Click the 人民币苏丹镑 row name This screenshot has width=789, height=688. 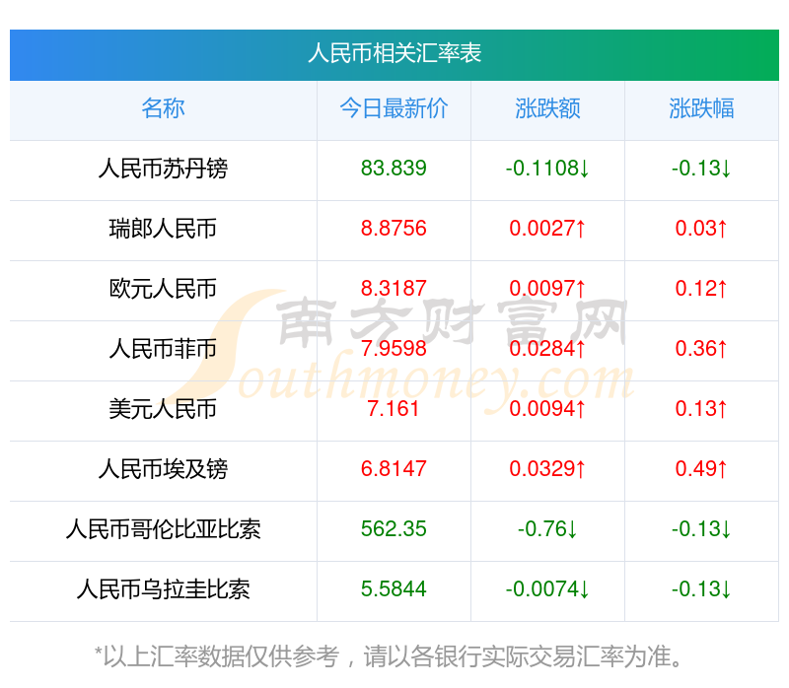(163, 169)
